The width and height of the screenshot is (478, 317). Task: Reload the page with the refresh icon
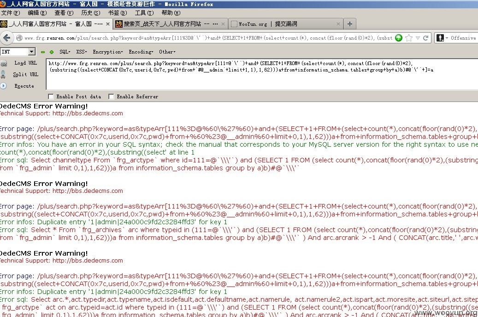[x=426, y=38]
